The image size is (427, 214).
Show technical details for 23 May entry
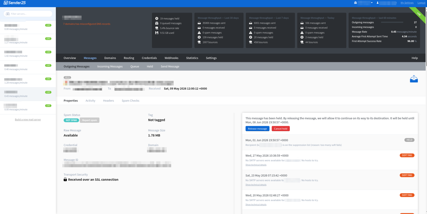tap(256, 185)
